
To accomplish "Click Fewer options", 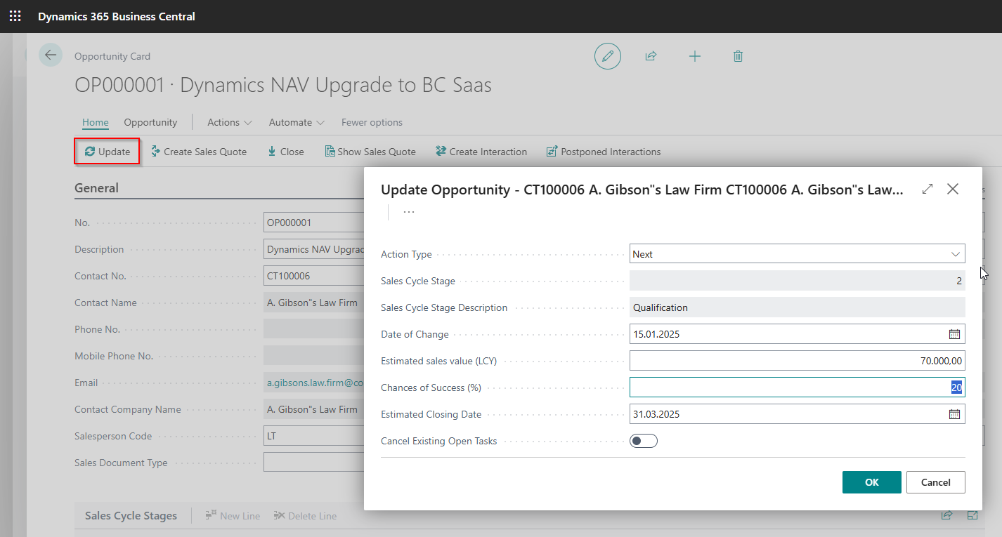I will click(372, 122).
